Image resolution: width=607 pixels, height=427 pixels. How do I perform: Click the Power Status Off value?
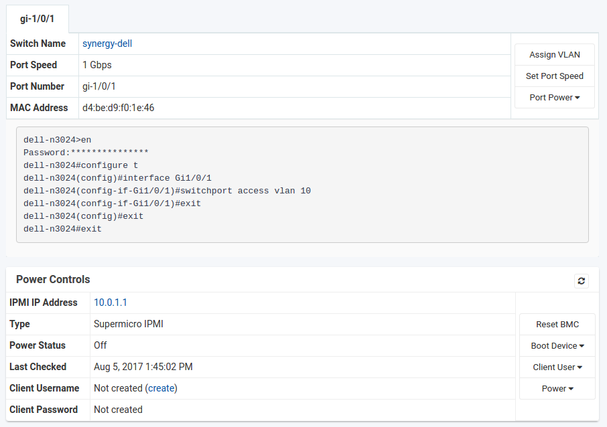(100, 345)
